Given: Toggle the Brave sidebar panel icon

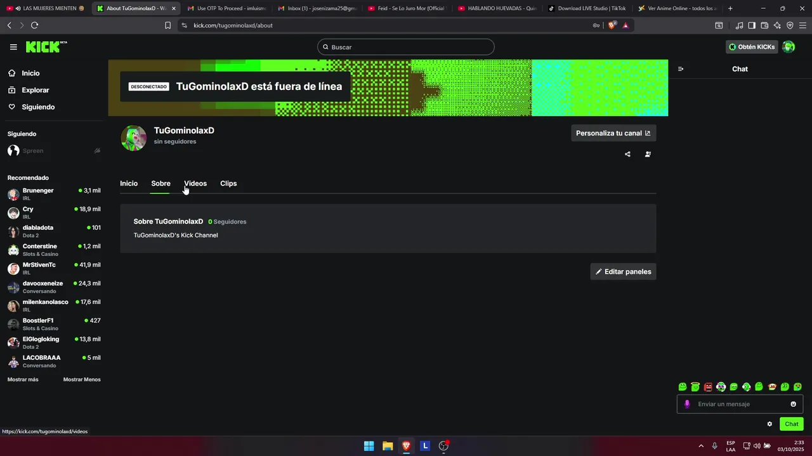Looking at the screenshot, I should pos(752,25).
